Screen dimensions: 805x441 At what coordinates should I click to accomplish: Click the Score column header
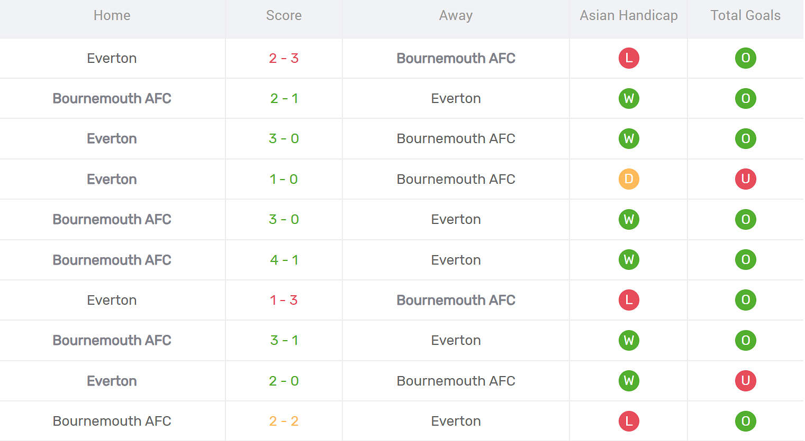[x=284, y=16]
